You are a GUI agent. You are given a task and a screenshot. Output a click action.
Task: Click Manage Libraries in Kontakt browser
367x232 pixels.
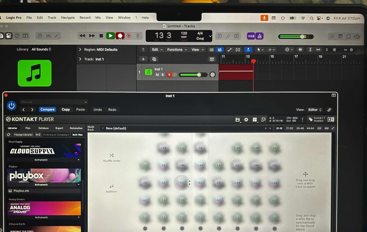click(x=23, y=135)
